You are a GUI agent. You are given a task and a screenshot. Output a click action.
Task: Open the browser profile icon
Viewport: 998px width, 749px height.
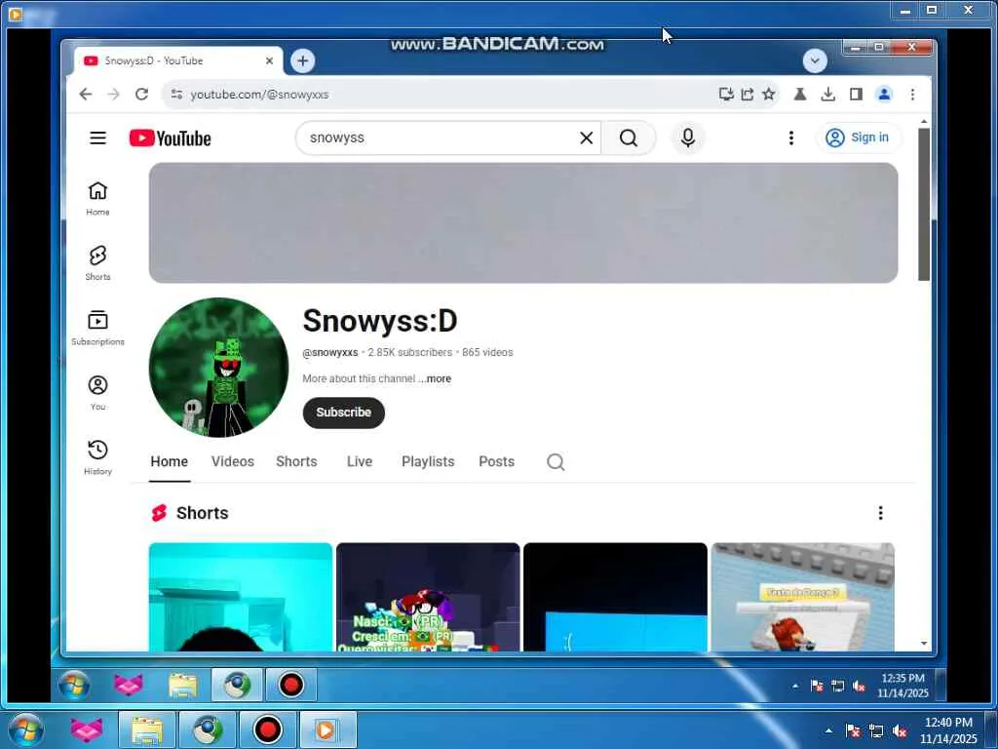pos(884,95)
